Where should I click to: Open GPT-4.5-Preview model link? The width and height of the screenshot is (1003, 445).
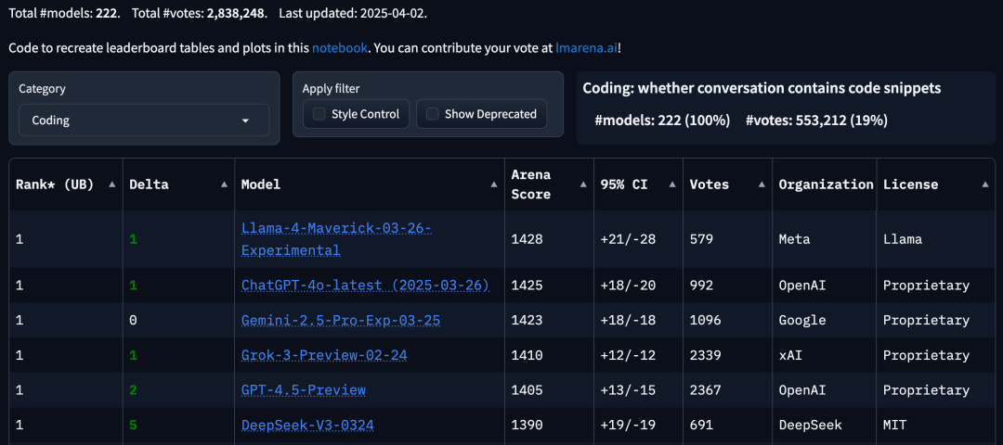303,390
